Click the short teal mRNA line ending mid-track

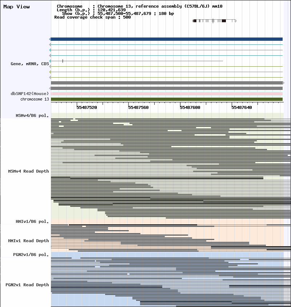point(137,61)
